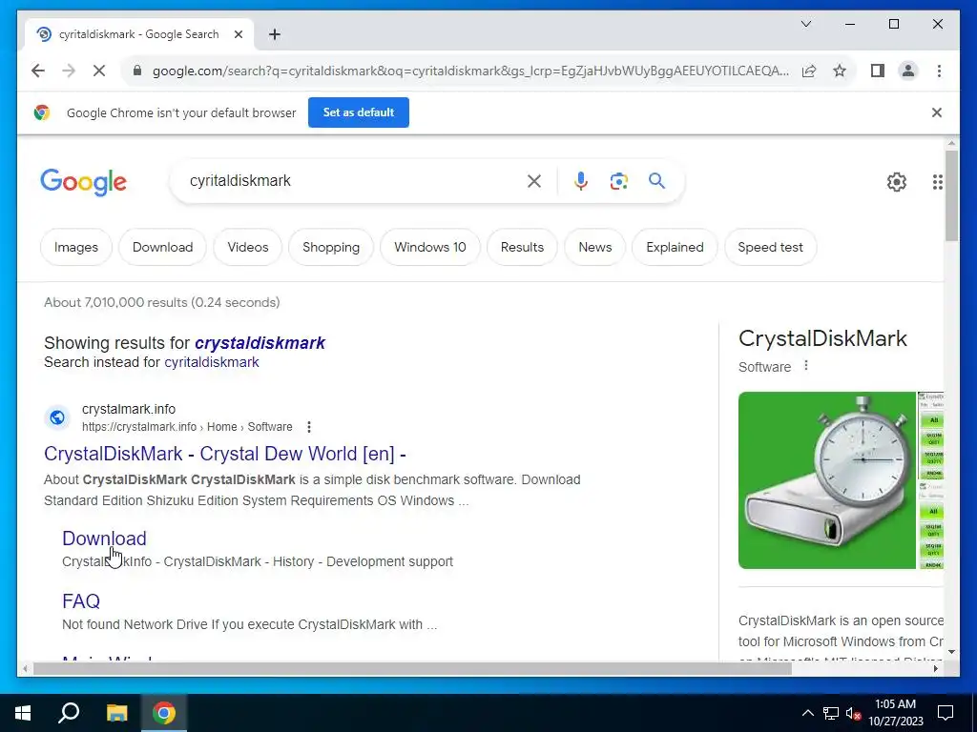Open Google quick settings gear
The height and width of the screenshot is (732, 977).
[x=897, y=182]
